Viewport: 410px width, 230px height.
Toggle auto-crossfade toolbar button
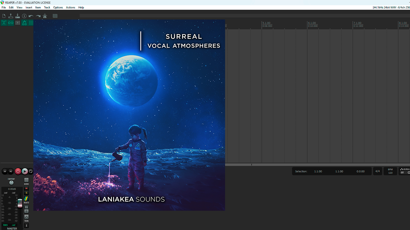[4, 23]
